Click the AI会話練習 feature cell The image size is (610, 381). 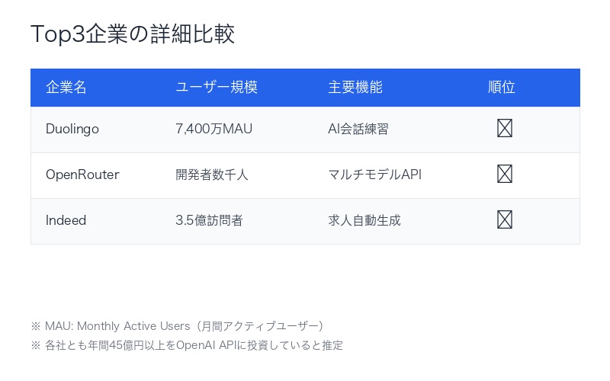358,130
